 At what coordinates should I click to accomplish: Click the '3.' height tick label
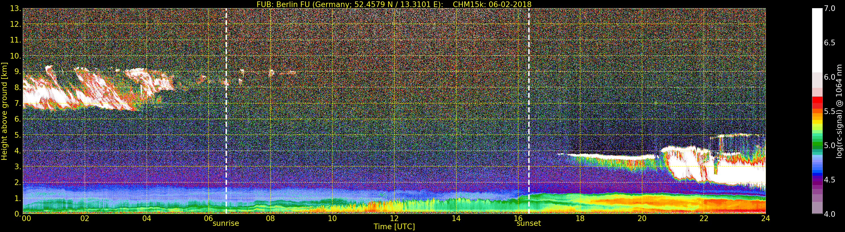pyautogui.click(x=17, y=167)
